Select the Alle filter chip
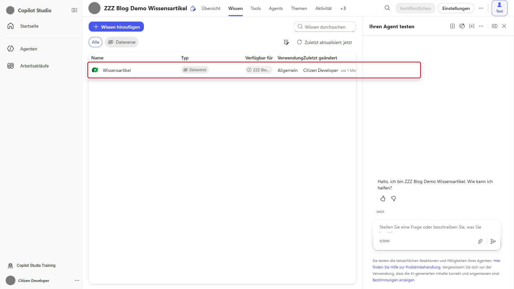This screenshot has height=289, width=514. pos(95,42)
